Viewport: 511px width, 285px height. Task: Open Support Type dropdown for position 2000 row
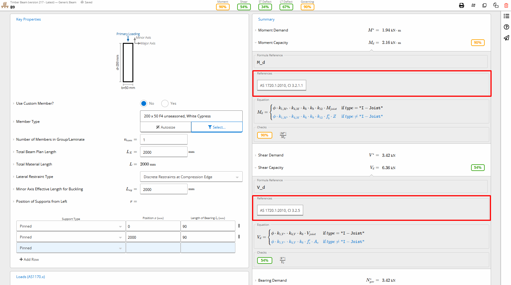(x=71, y=237)
